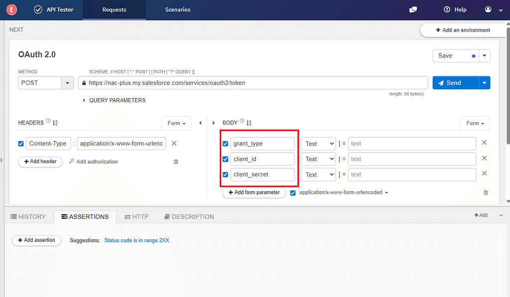Open the ASSERTIONS tab
Image resolution: width=510 pixels, height=297 pixels.
tap(85, 217)
